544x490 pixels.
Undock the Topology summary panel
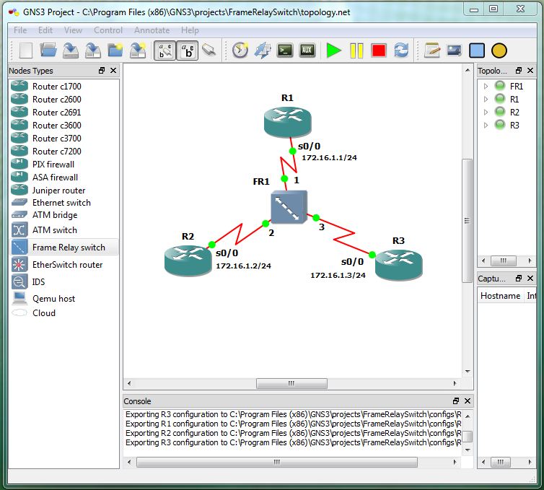519,71
